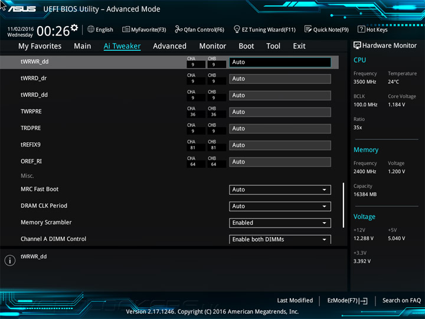
Task: Click Search on FAQ link
Action: click(x=401, y=300)
